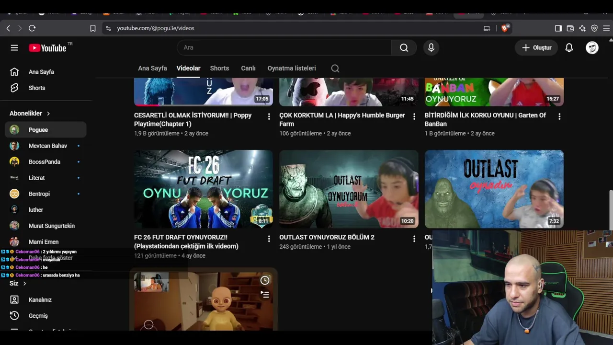Click the page's vertical scrollbar thumb
The height and width of the screenshot is (345, 613).
click(610, 210)
